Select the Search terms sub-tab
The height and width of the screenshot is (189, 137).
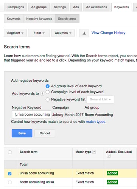pos(67,19)
